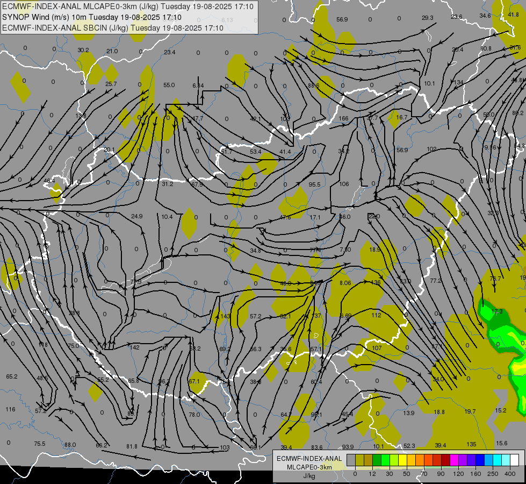The image size is (526, 484).
Task: Click the map value 78.0
Action: tap(194, 415)
